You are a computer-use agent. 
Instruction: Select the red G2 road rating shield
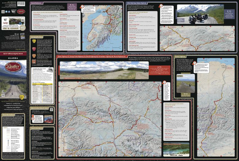35,49
